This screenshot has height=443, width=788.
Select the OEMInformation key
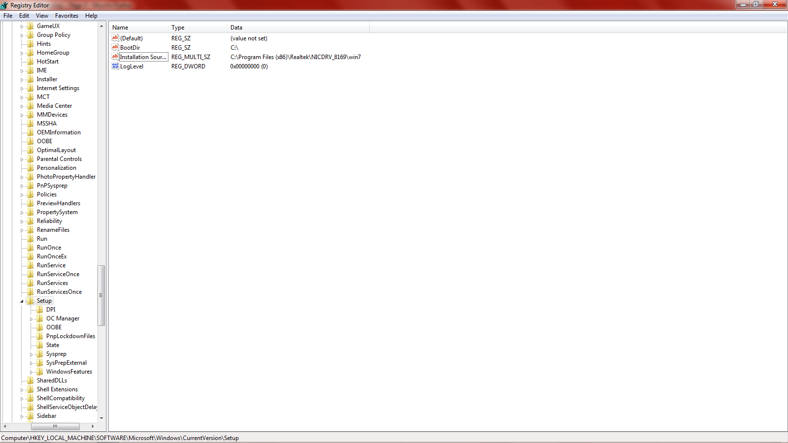59,132
